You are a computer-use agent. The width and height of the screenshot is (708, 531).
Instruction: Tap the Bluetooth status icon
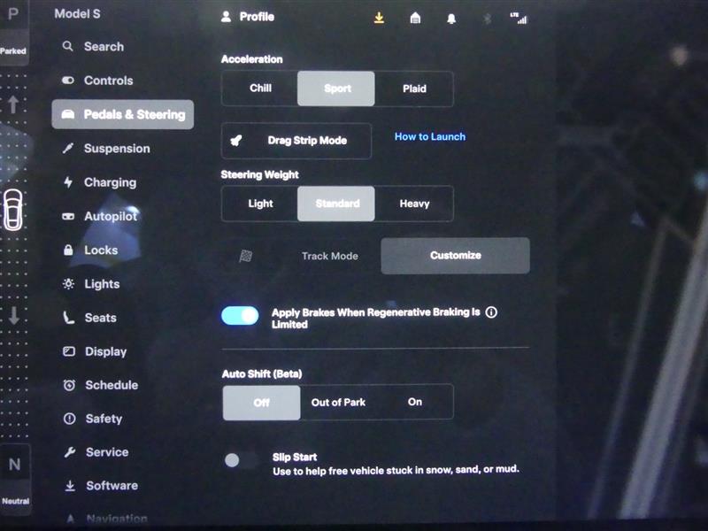pyautogui.click(x=486, y=18)
